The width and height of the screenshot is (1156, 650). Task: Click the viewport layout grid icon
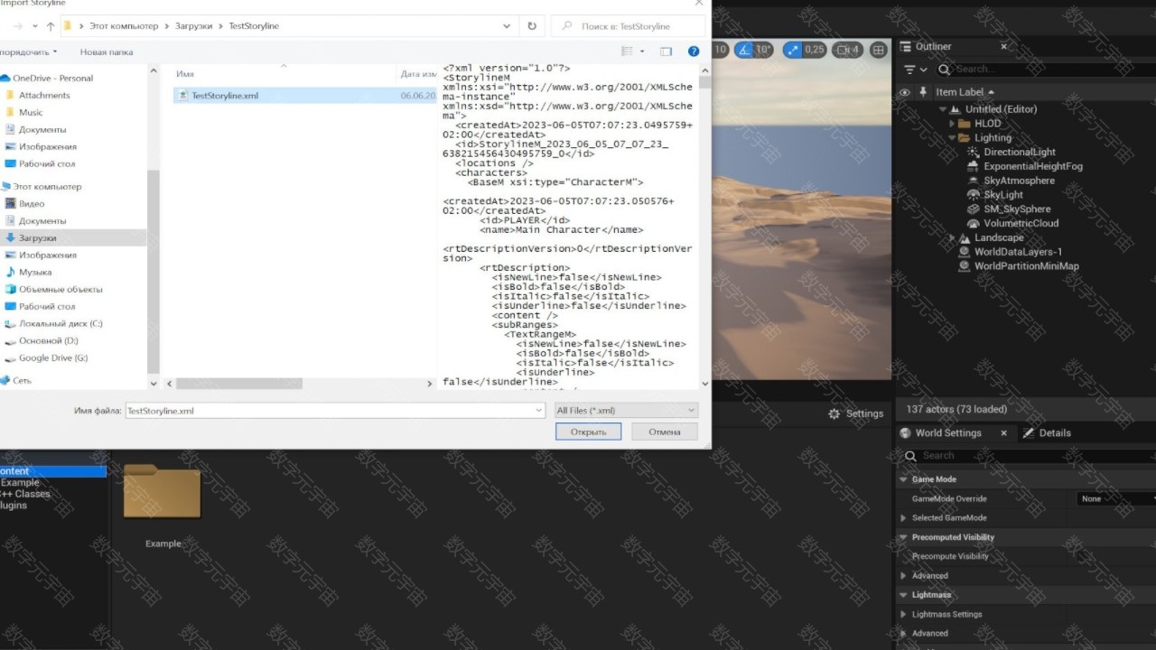pos(878,50)
